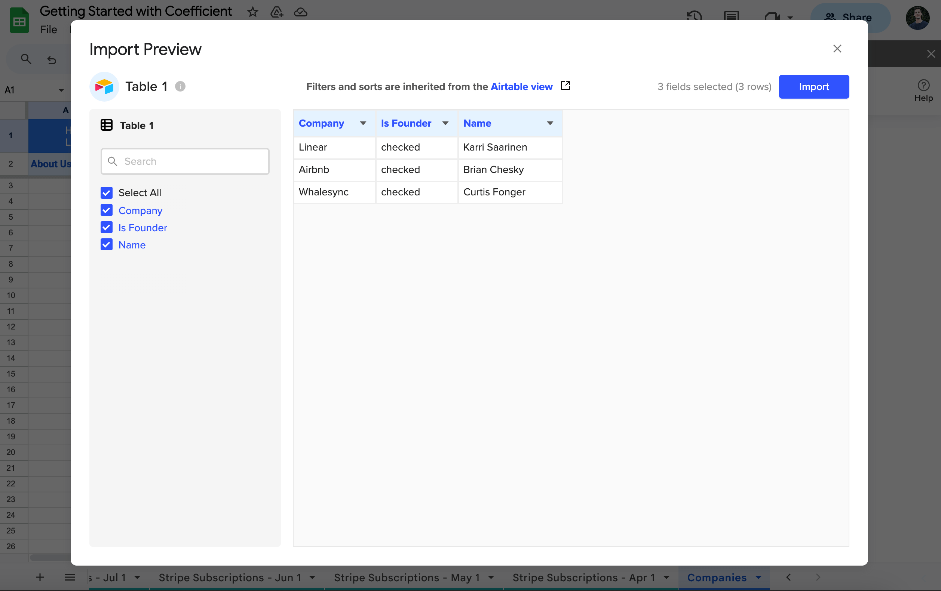Viewport: 941px width, 591px height.
Task: Click the checked cell in Airbnb row
Action: [417, 170]
